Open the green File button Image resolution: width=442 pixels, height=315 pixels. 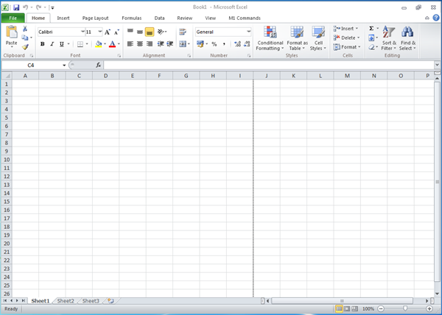tap(13, 17)
